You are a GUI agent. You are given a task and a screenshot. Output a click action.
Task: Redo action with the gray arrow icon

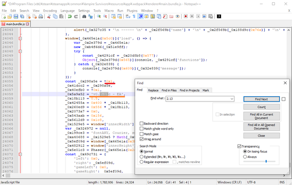click(76, 17)
